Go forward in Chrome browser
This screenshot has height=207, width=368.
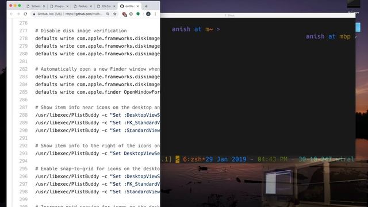[18, 14]
